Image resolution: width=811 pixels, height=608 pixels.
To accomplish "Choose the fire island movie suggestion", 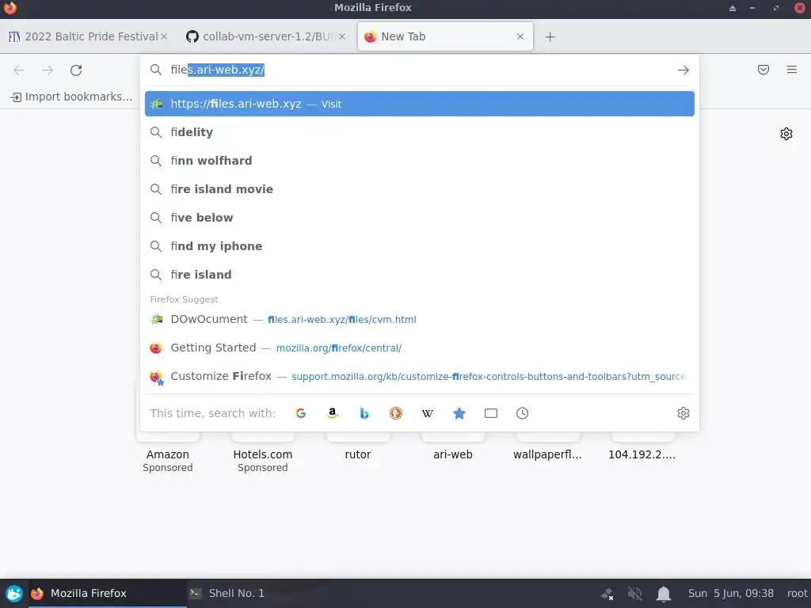I will click(x=420, y=189).
